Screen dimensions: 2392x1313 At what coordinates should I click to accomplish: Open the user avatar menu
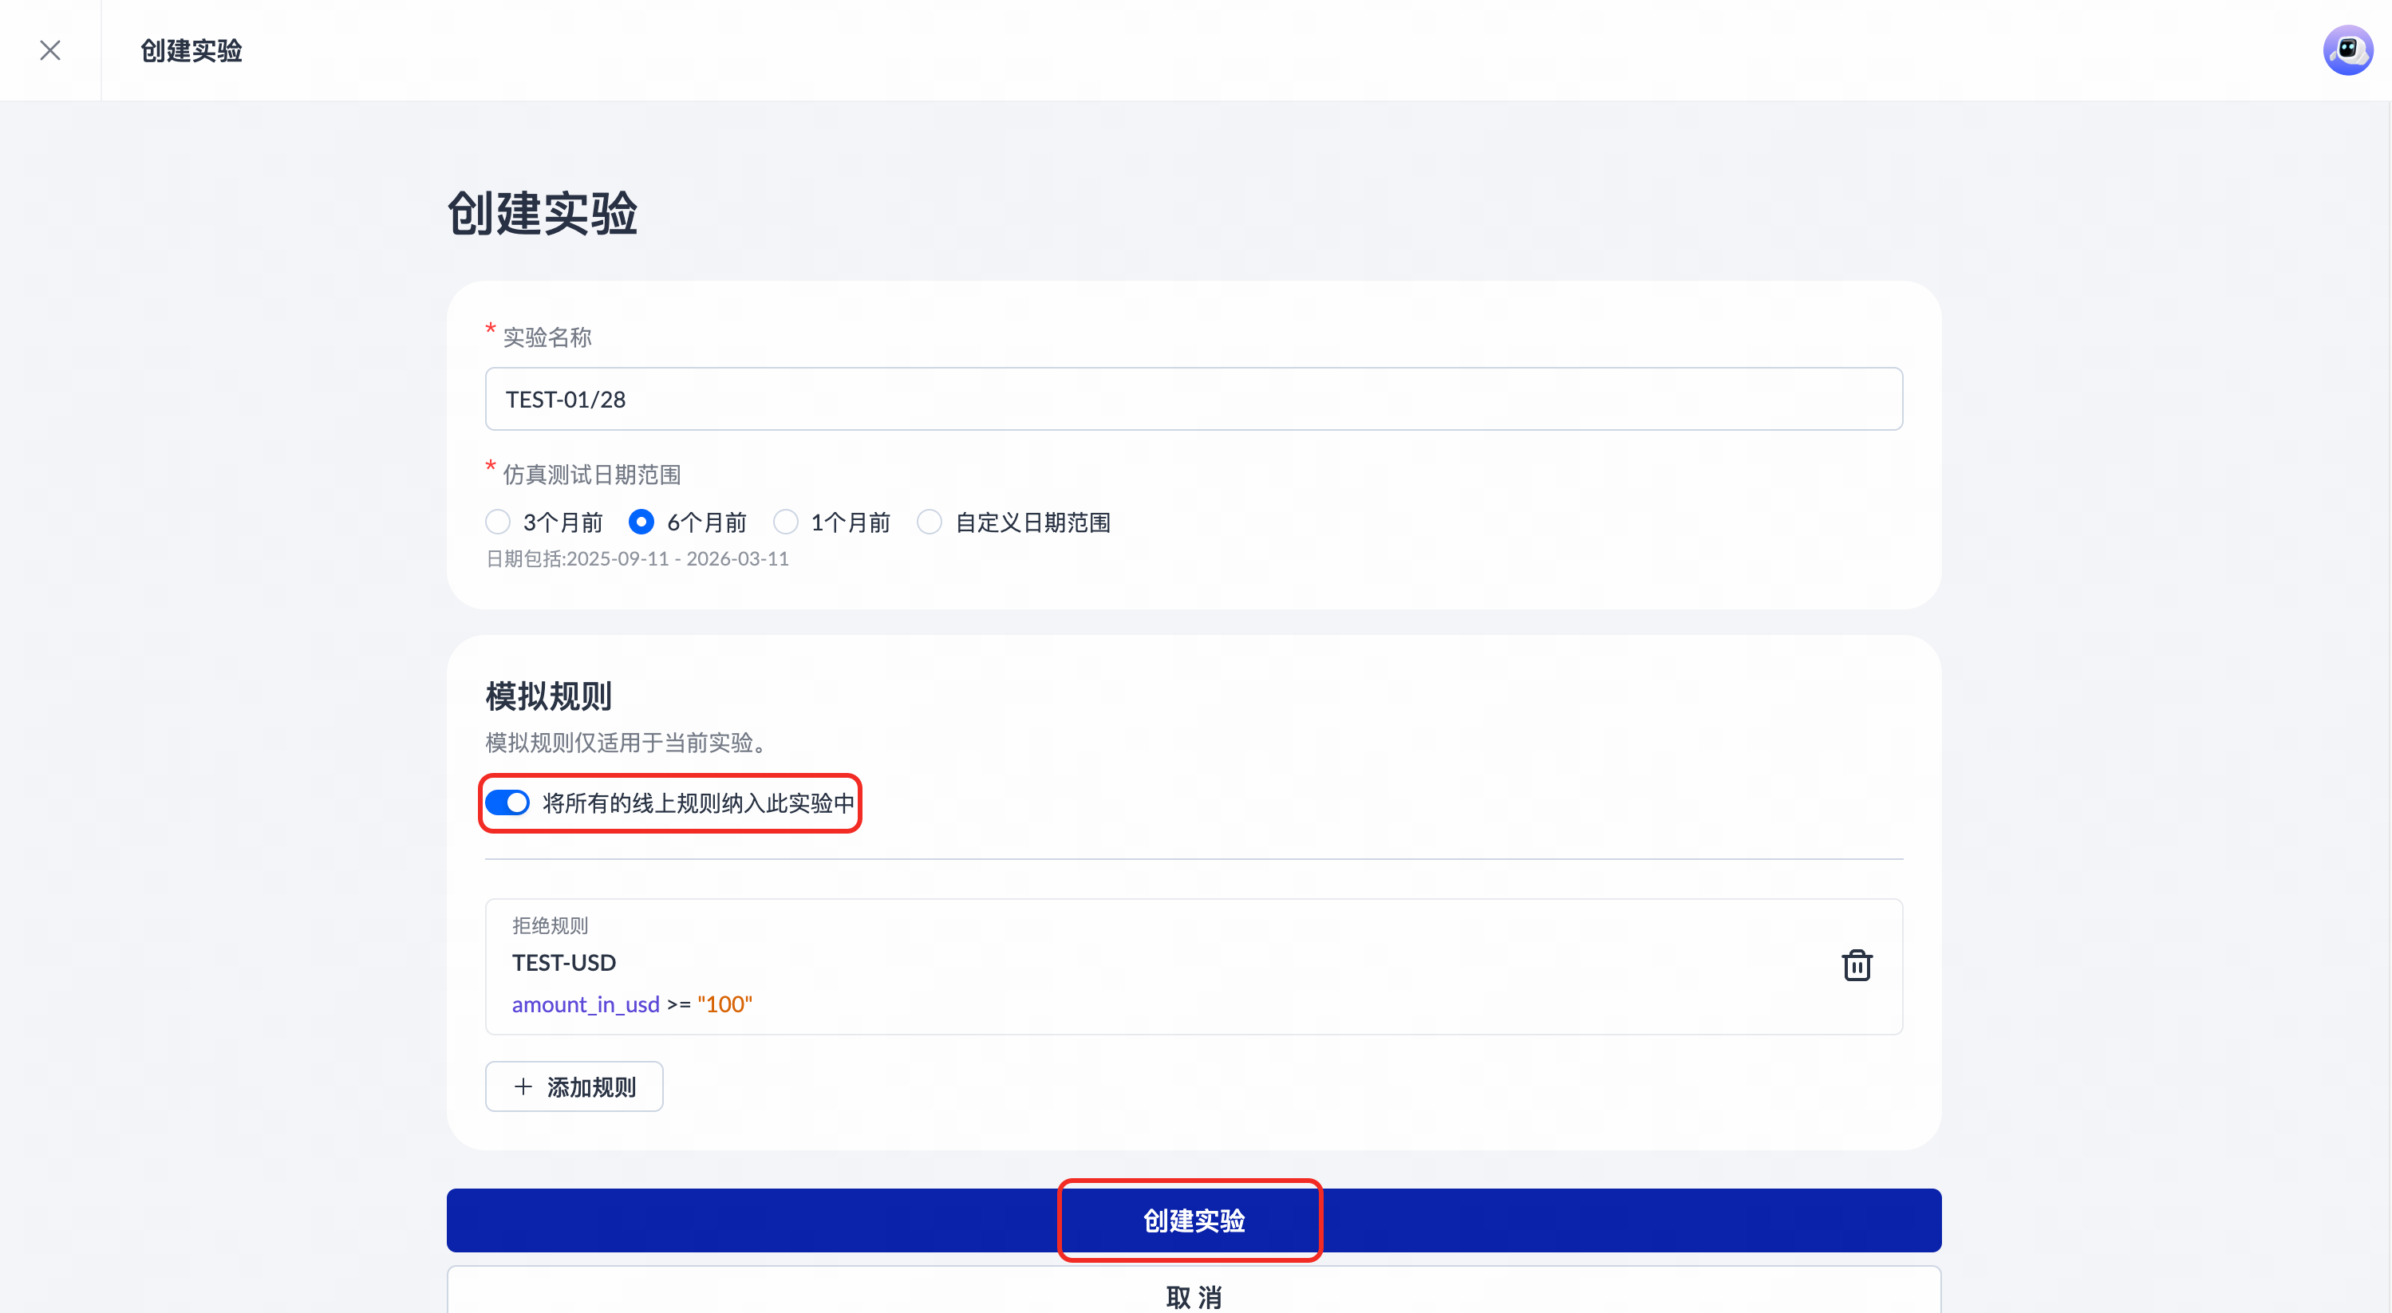tap(2347, 50)
